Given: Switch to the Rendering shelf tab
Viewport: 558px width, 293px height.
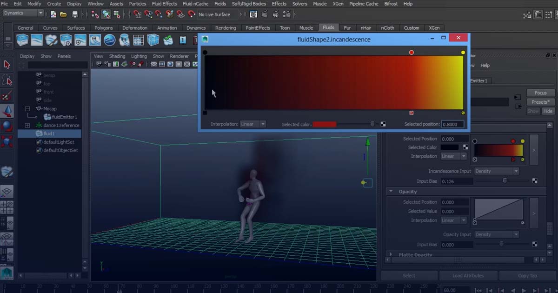Looking at the screenshot, I should 226,27.
